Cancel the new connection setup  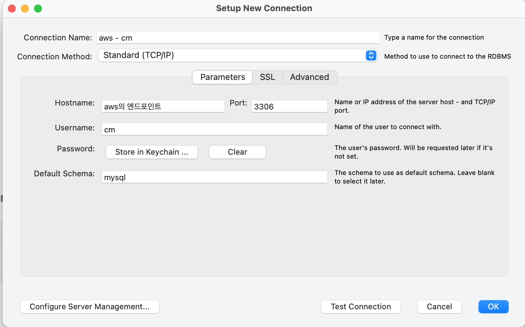pyautogui.click(x=439, y=307)
